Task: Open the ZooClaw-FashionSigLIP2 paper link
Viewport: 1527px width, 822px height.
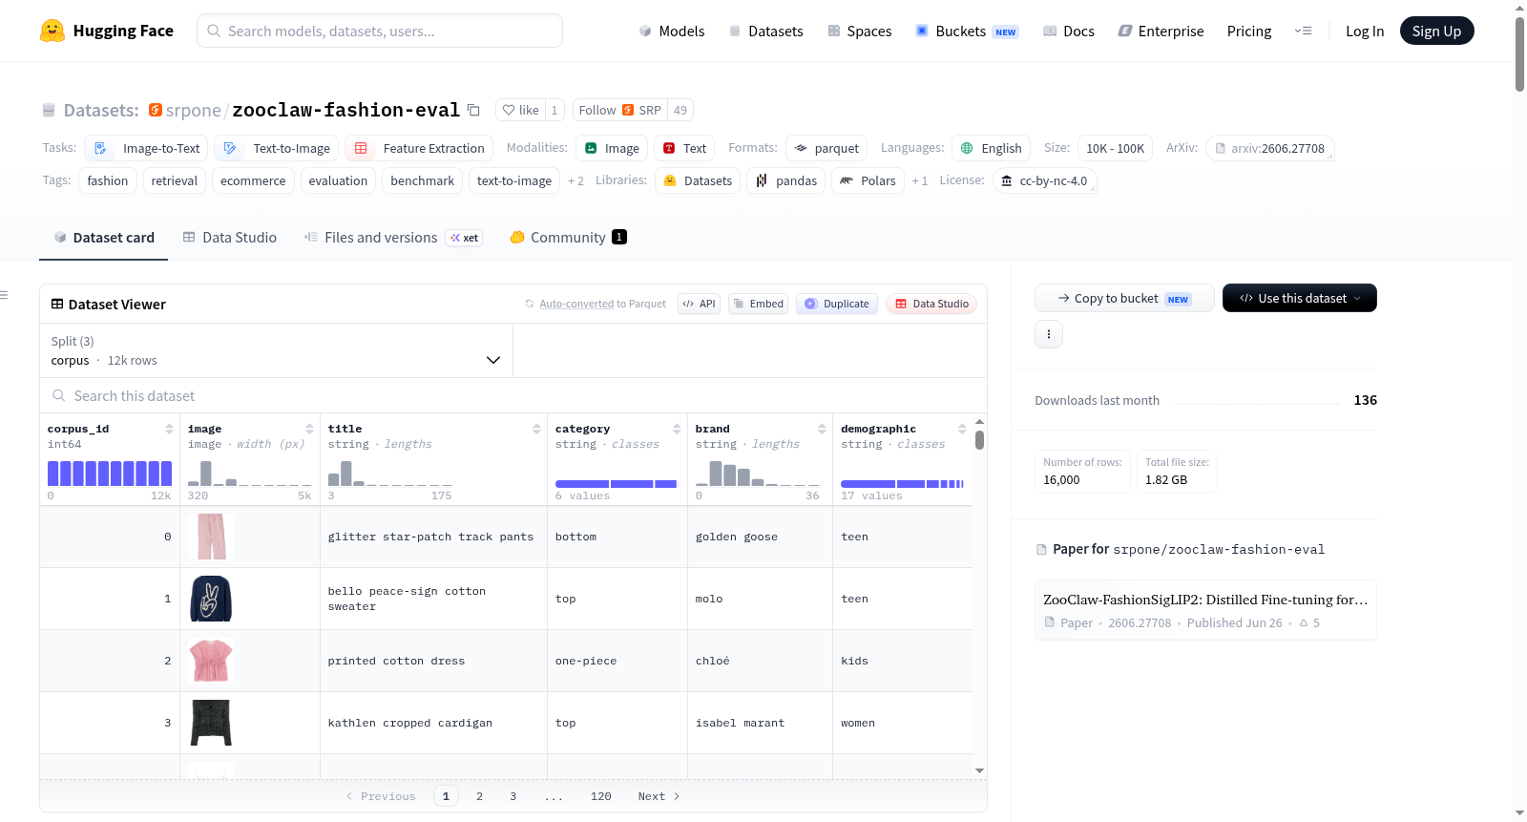Action: coord(1205,609)
